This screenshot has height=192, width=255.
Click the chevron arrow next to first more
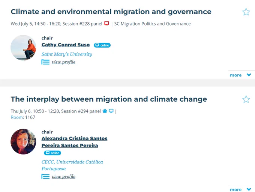[x=249, y=75]
